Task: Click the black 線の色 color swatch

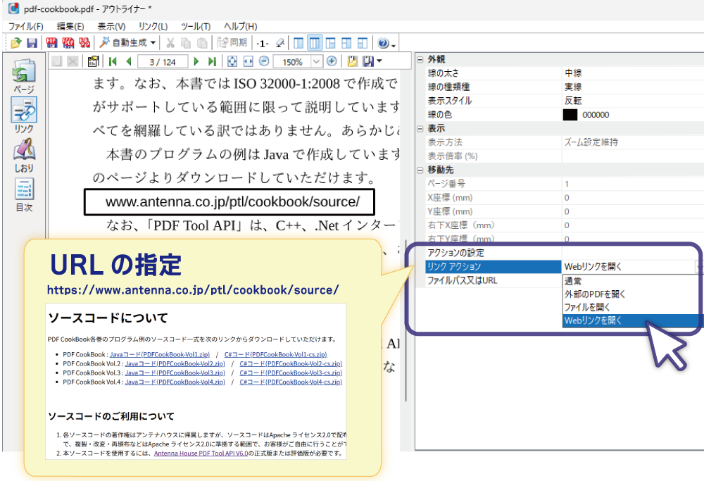Action: pos(570,115)
